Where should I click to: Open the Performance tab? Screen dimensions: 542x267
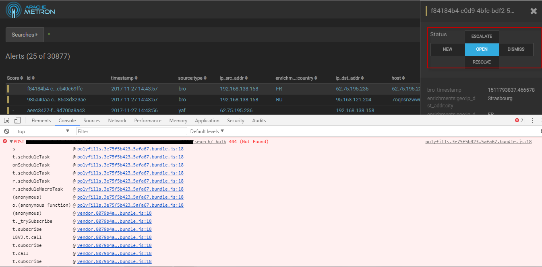(148, 120)
